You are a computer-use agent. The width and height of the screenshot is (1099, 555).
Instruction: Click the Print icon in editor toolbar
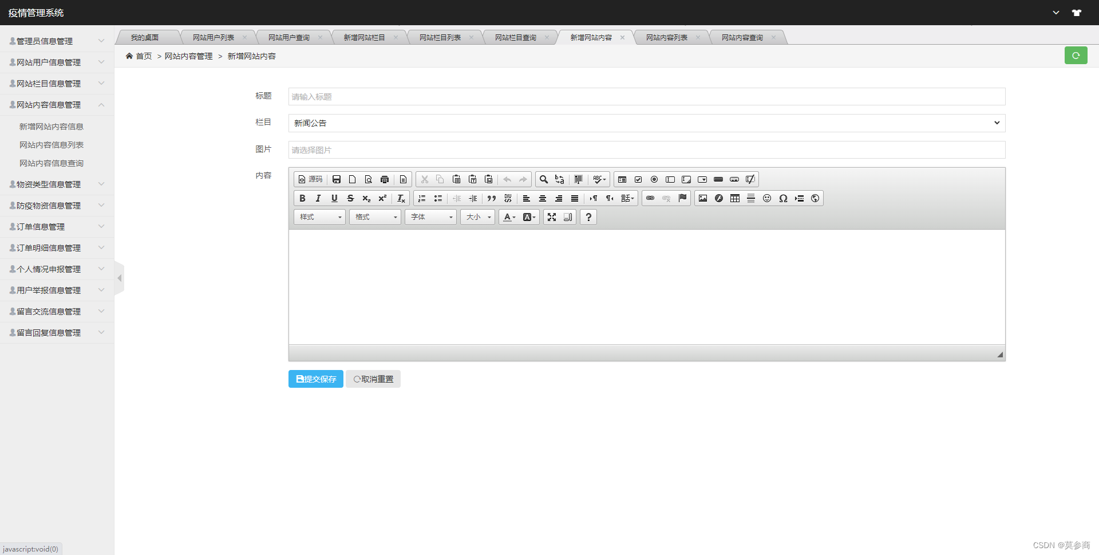(x=385, y=179)
